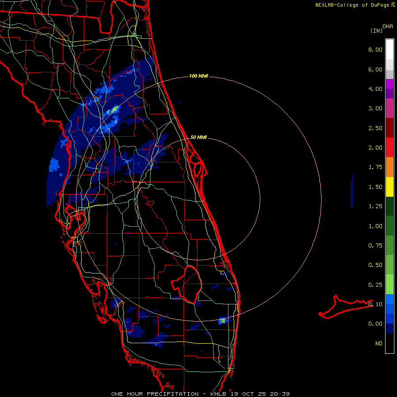This screenshot has height=397, width=397.
Task: Select the white swatch beside 8.00
Action: tap(390, 49)
